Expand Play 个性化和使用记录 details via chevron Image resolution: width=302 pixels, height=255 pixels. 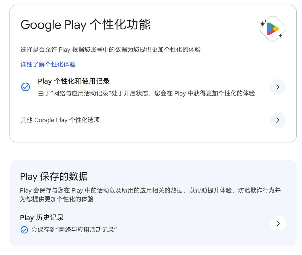coord(278,87)
